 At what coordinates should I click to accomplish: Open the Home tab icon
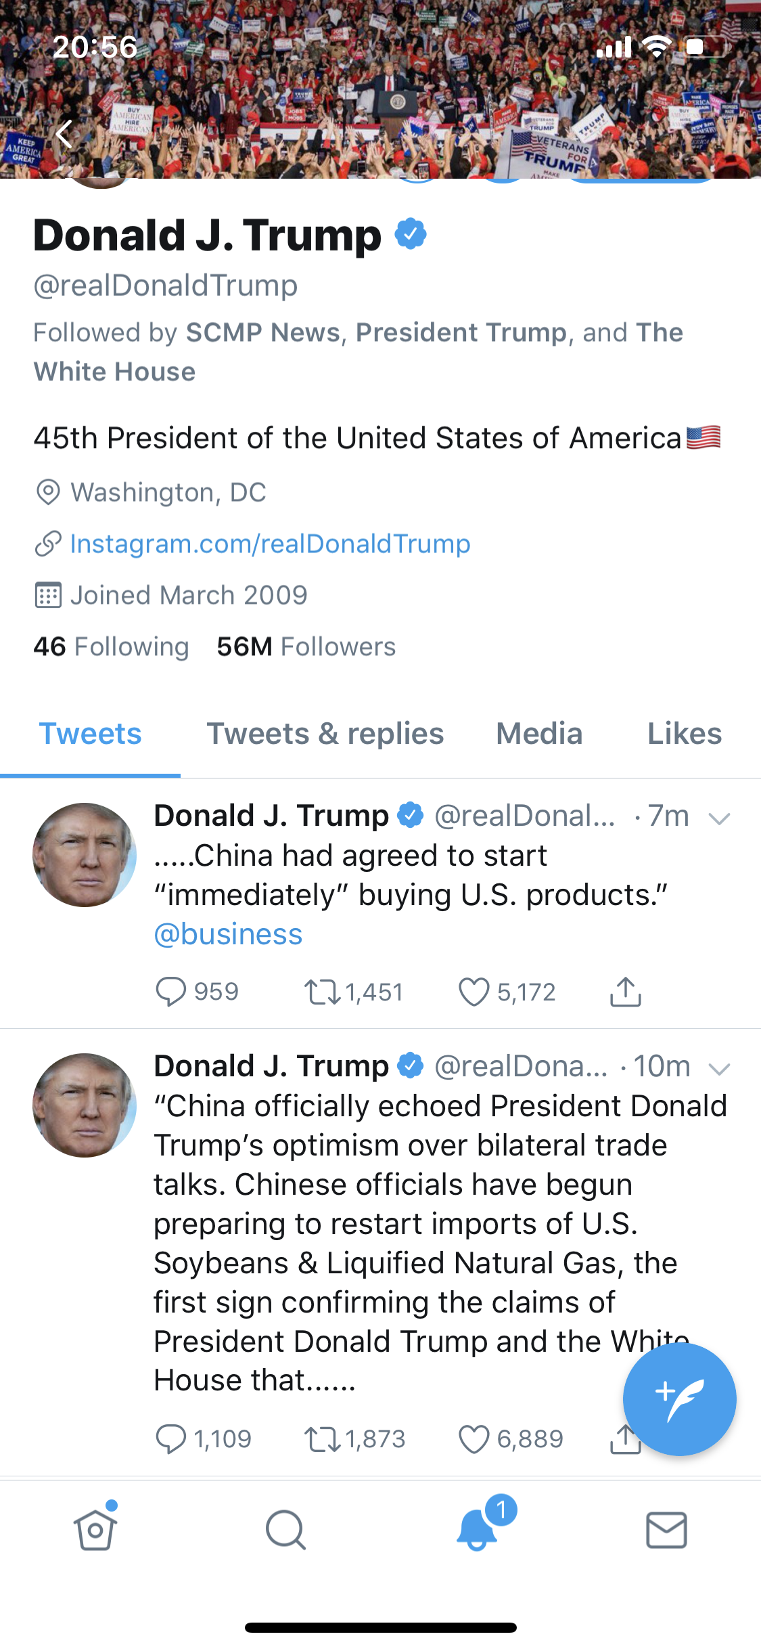pos(95,1529)
